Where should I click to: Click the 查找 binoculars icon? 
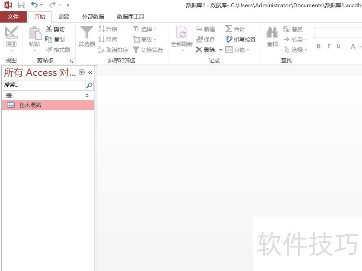click(272, 33)
